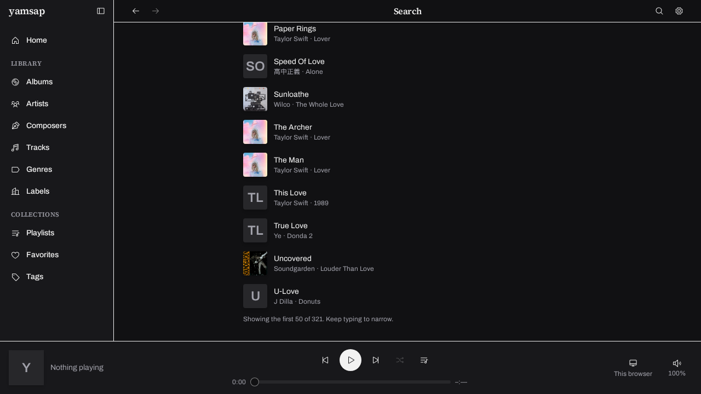Click U-Love U placeholder art

pyautogui.click(x=255, y=296)
